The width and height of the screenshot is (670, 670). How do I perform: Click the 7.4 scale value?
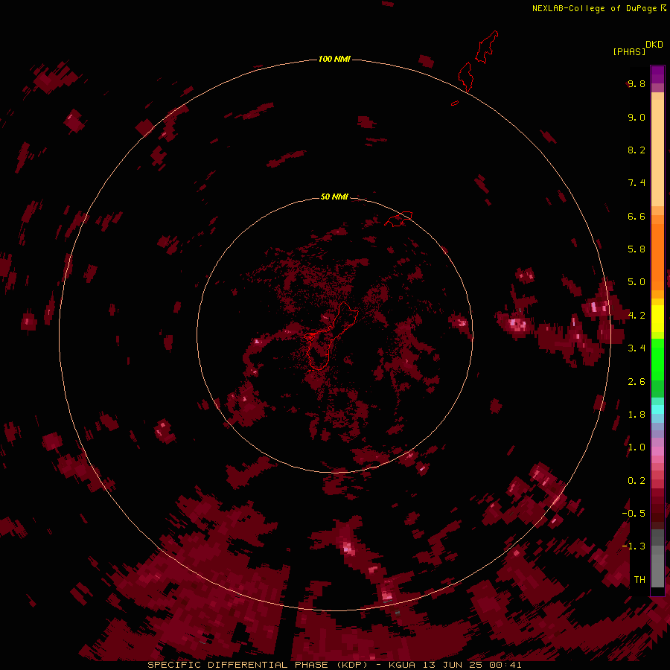point(636,183)
